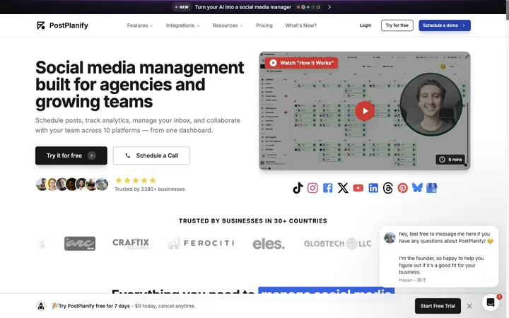Open the chat messenger bubble icon

491,302
